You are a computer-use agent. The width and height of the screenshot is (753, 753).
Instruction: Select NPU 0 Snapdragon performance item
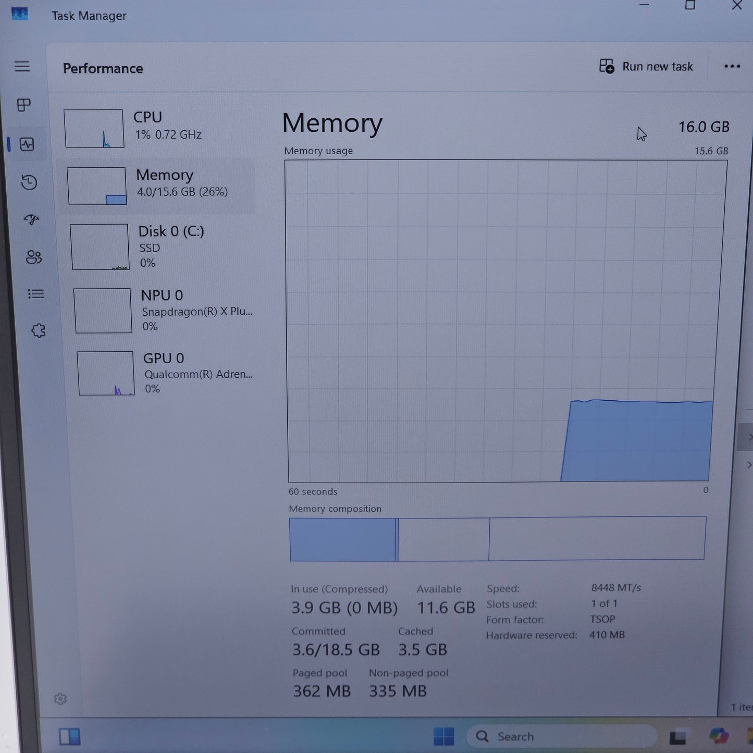162,311
